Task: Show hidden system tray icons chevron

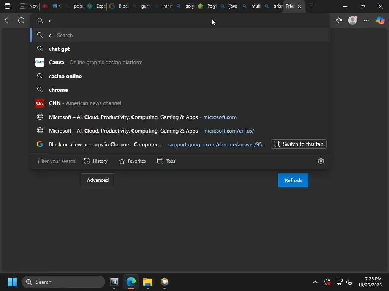Action: coord(315,282)
